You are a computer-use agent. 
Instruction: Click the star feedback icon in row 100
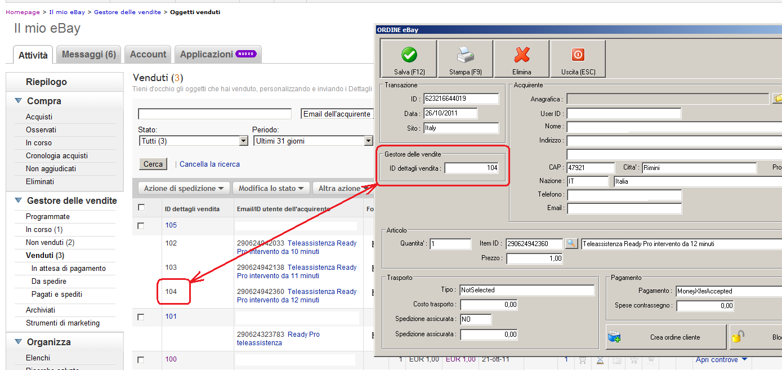[x=634, y=360]
